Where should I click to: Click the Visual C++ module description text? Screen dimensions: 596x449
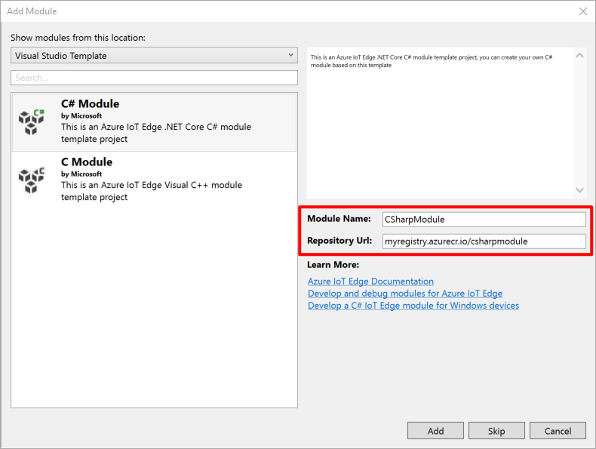point(152,191)
